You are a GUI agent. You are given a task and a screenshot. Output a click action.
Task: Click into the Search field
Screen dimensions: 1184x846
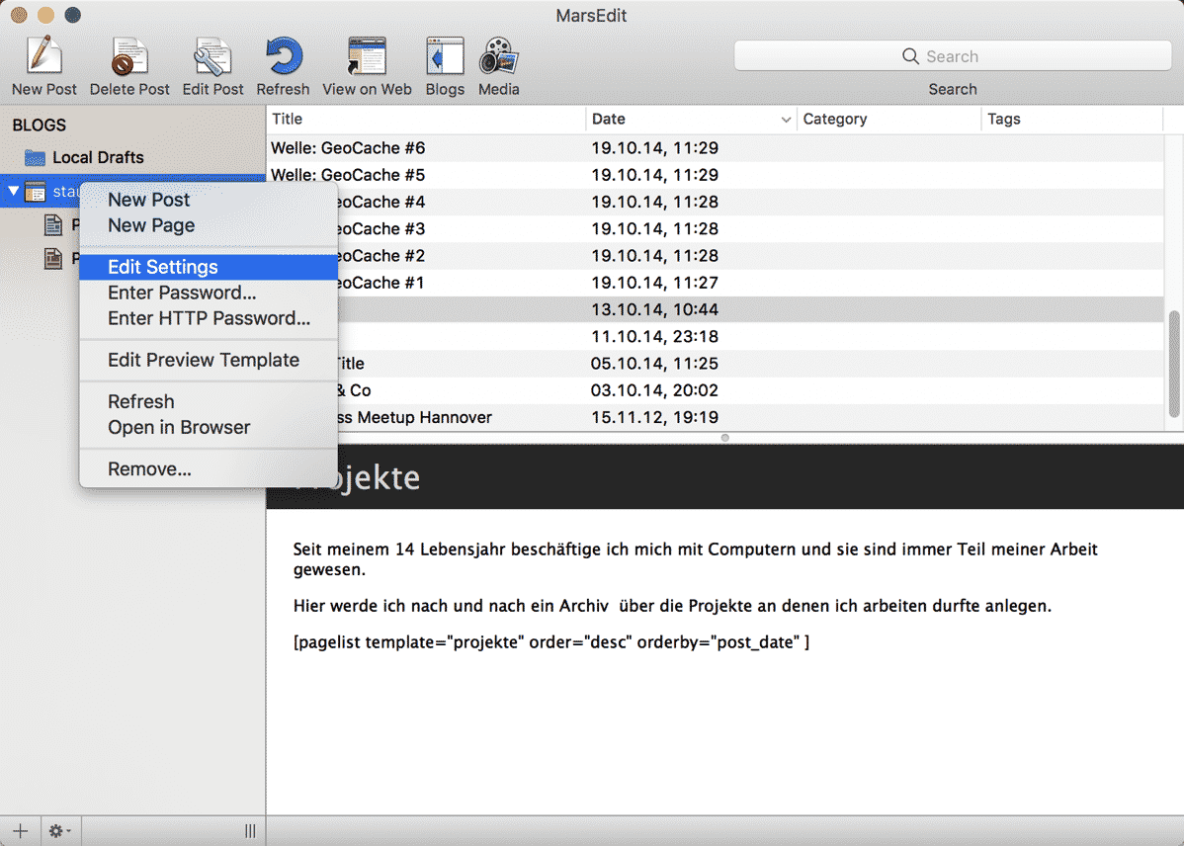tap(952, 56)
